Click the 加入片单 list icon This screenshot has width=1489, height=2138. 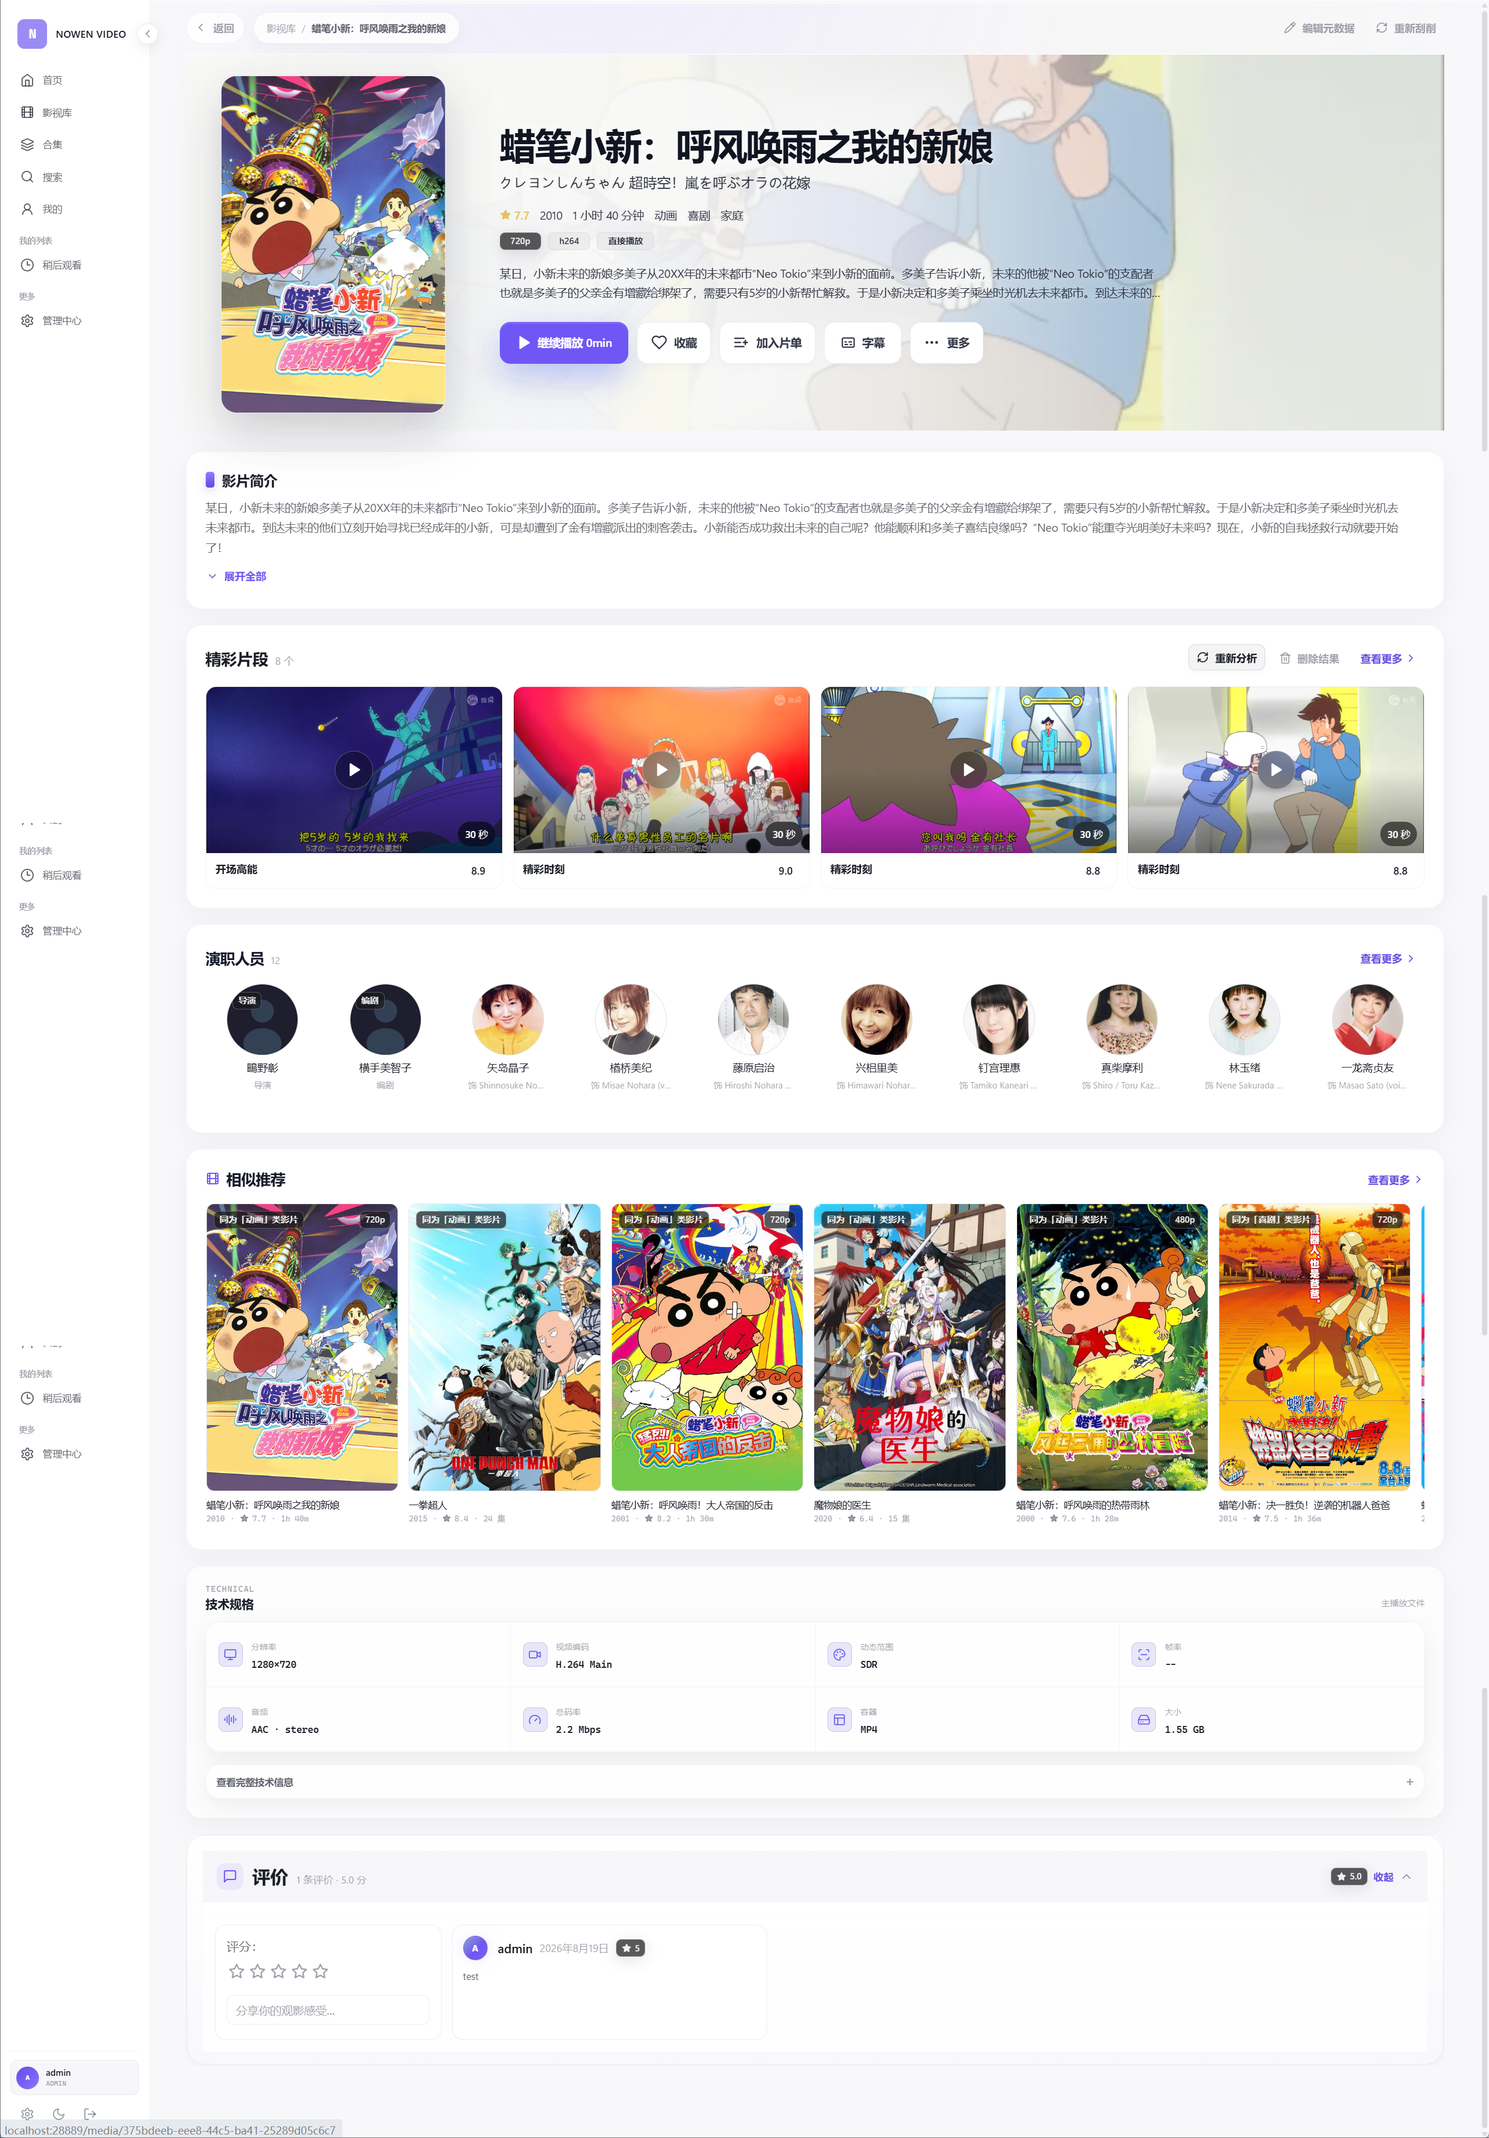741,343
